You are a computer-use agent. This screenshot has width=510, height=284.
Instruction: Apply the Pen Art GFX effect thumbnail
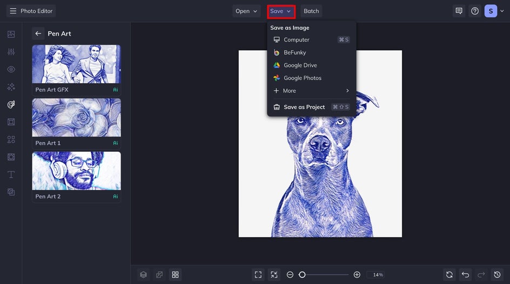pos(76,64)
